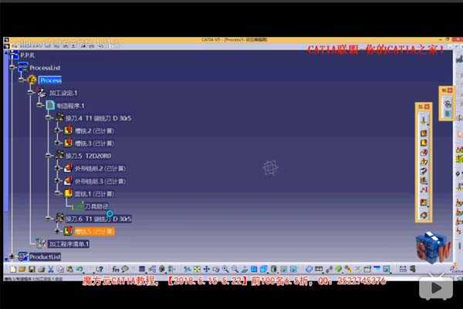
Task: Collapse the Process node in tree
Action: pos(21,80)
